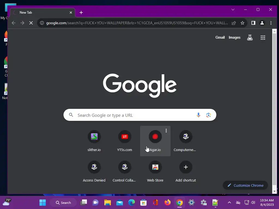
Task: Open a new tab with plus button
Action: [81, 13]
